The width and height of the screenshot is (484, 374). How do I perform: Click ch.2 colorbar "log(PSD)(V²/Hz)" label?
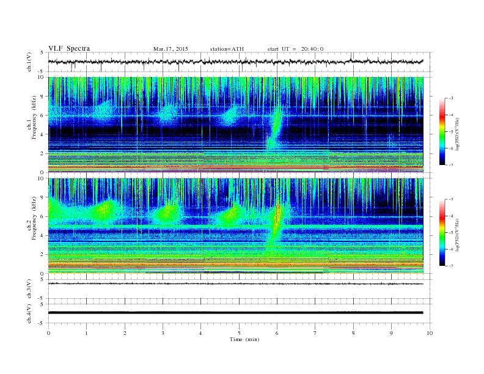[457, 235]
